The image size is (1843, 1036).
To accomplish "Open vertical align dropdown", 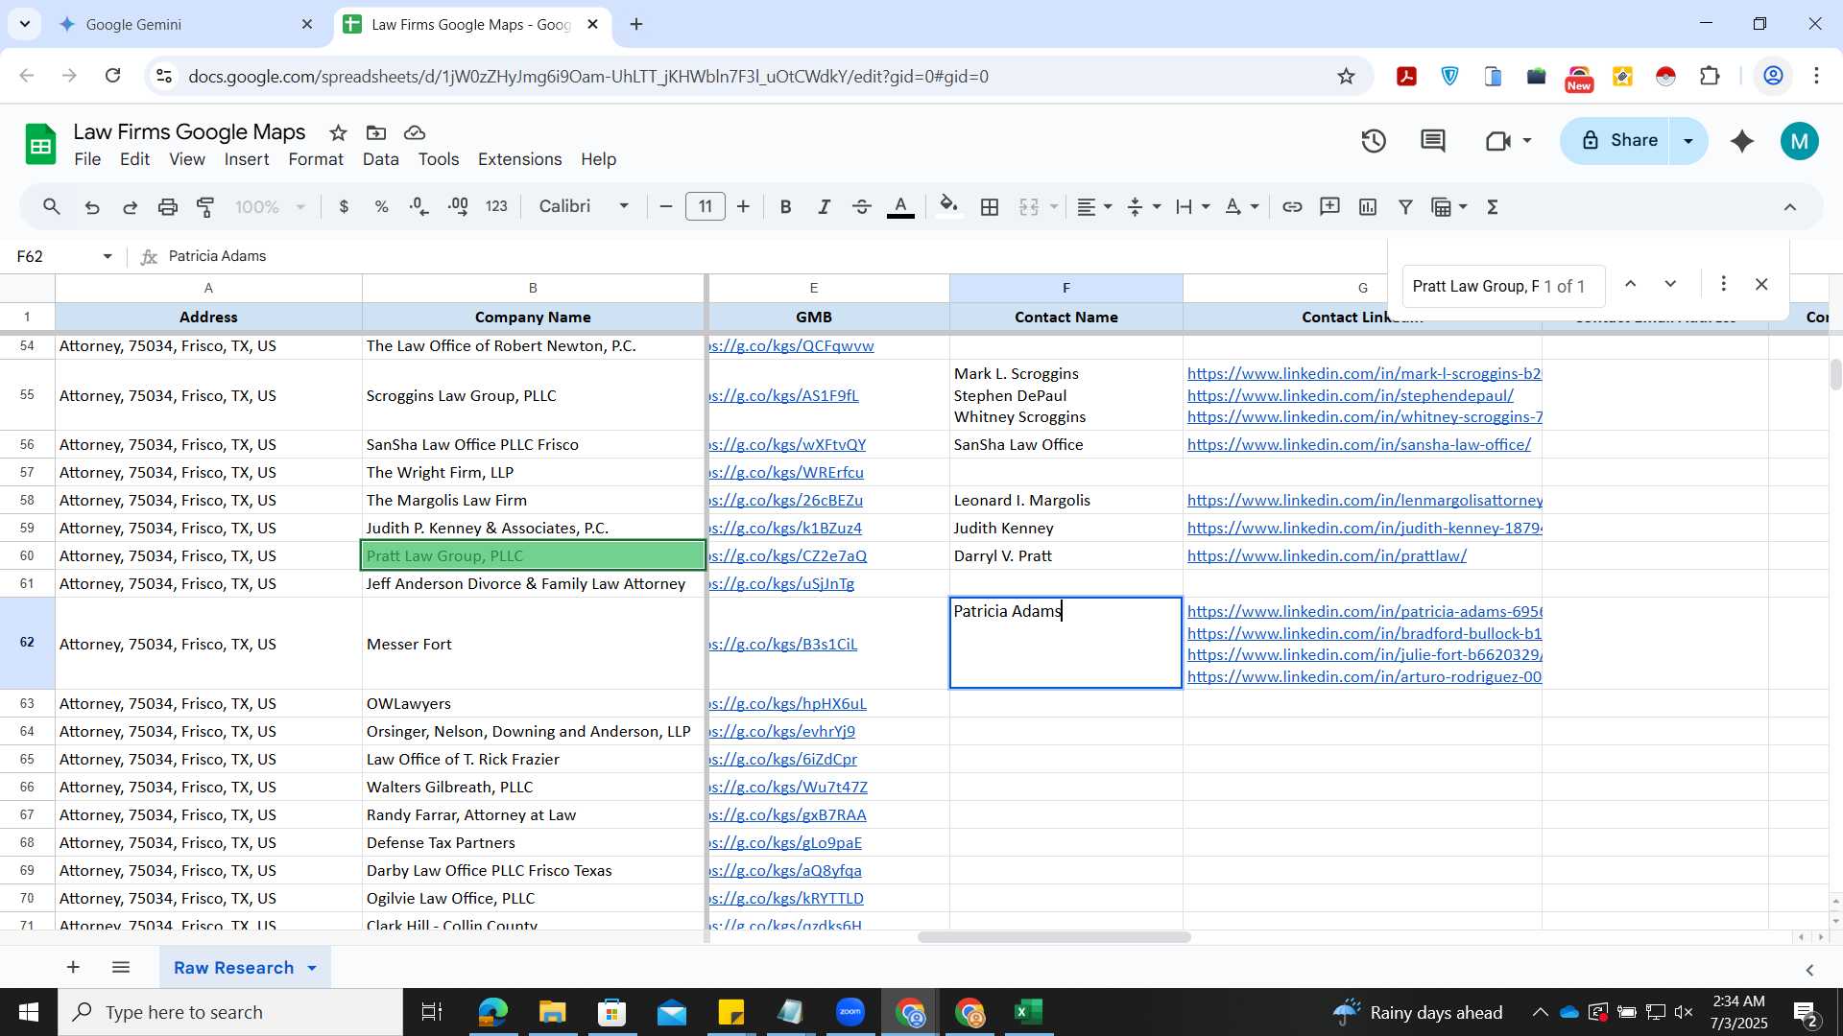I will [1143, 206].
